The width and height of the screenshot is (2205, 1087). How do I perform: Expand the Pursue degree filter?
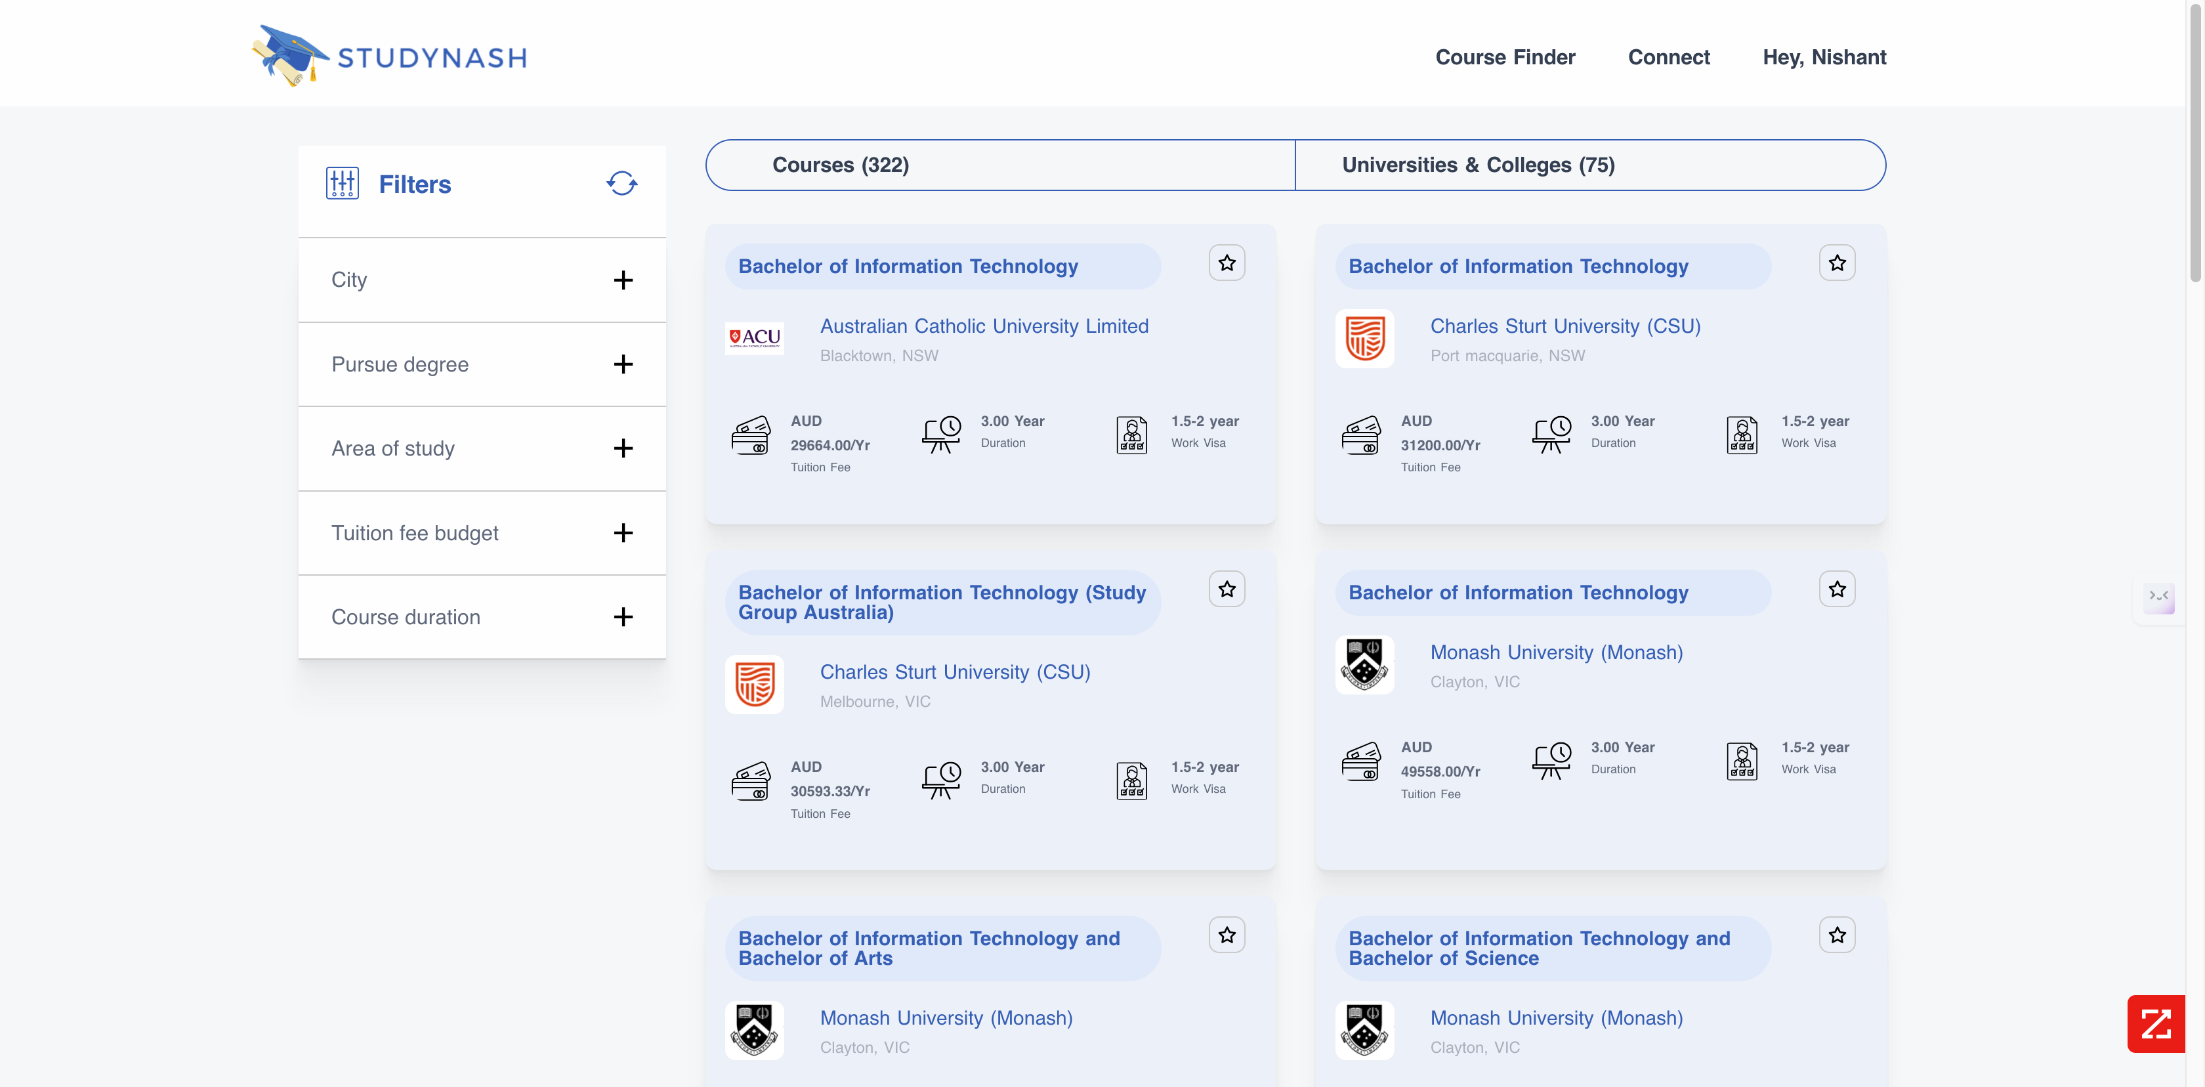click(x=482, y=364)
